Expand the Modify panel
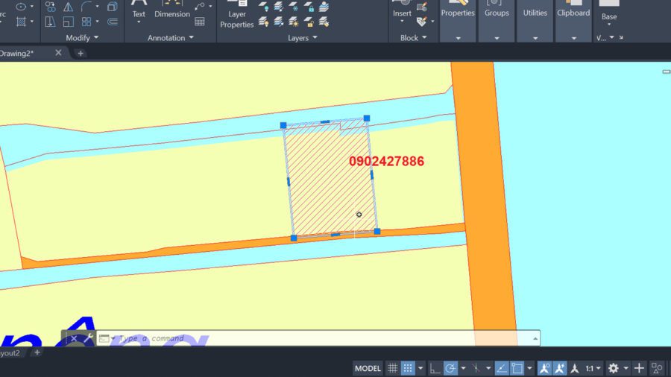The height and width of the screenshot is (377, 671). tap(82, 37)
